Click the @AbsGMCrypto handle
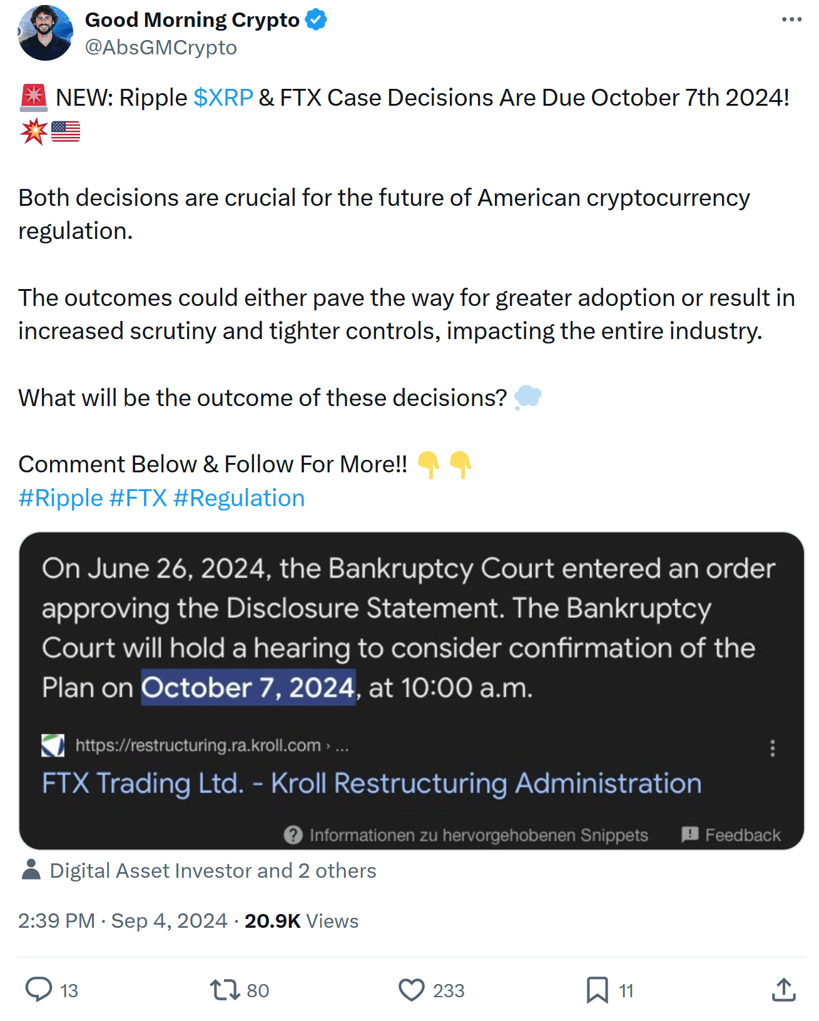The width and height of the screenshot is (819, 1021). pos(161,48)
